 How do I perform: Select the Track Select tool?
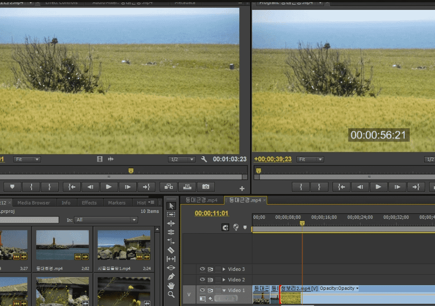[x=171, y=214]
